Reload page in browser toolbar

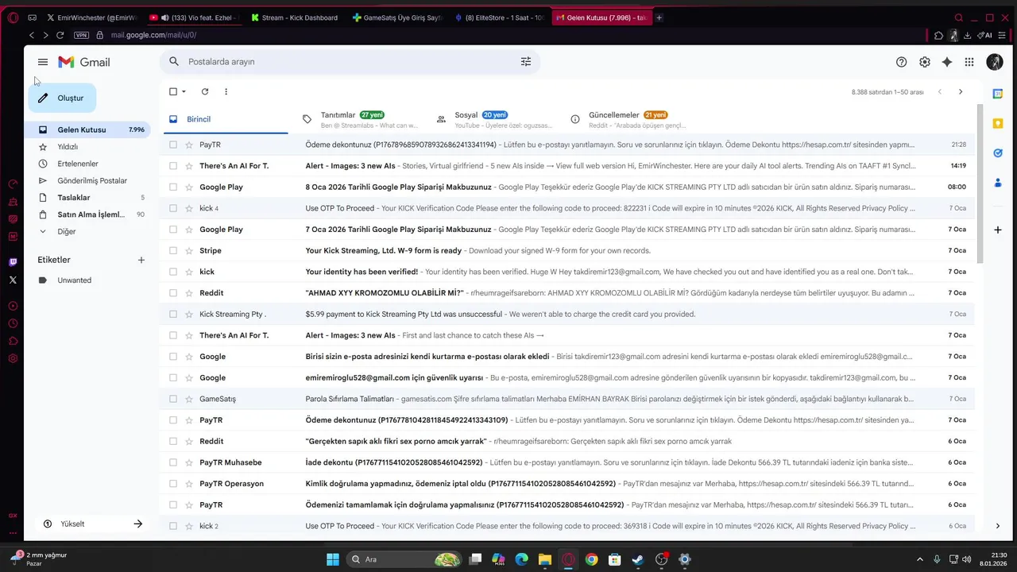[60, 35]
